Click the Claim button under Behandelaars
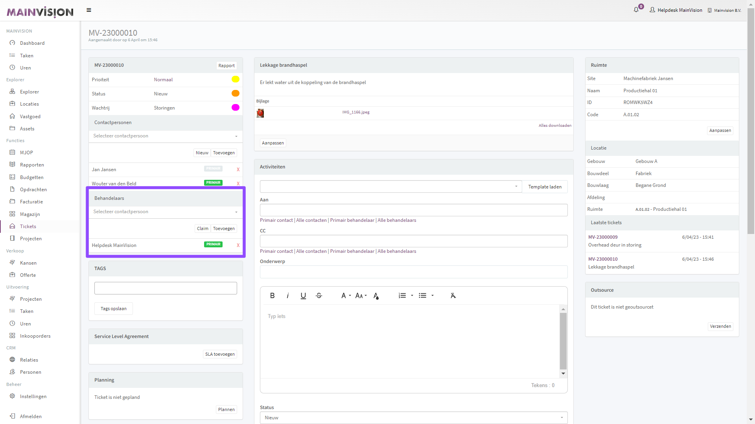 [x=203, y=228]
